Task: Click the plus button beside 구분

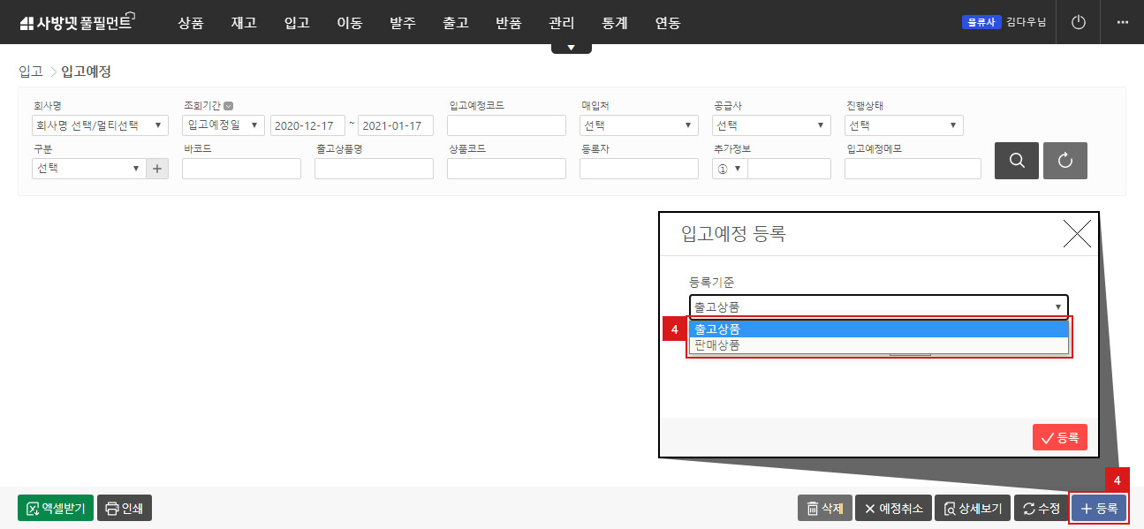Action: click(x=158, y=168)
